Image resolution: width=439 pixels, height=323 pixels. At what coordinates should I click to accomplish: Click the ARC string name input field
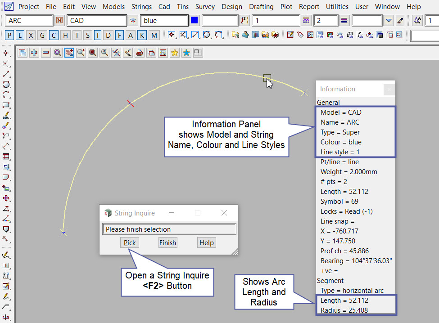pos(30,21)
